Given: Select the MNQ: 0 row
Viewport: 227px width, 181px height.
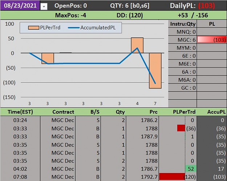Looking at the screenshot, I should 183,32.
